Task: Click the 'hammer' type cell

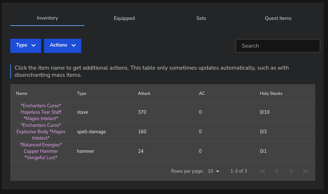Action: click(x=86, y=151)
